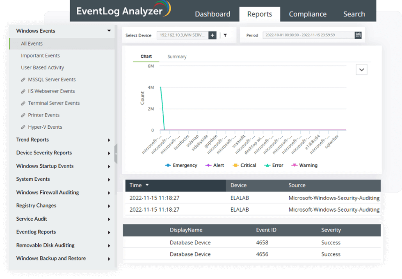
Task: Open the device filter icon
Action: 225,35
